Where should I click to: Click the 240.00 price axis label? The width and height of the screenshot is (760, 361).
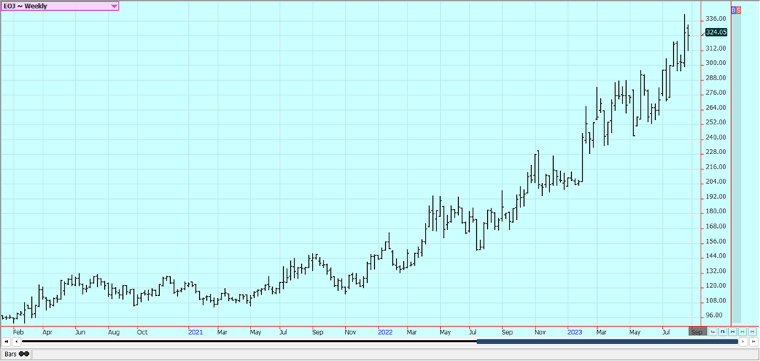(716, 137)
